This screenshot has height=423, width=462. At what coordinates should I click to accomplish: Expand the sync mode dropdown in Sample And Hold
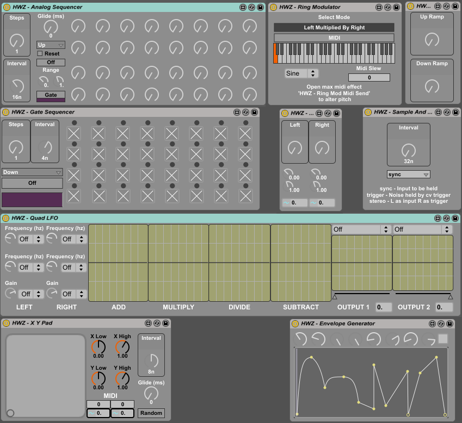click(x=408, y=175)
